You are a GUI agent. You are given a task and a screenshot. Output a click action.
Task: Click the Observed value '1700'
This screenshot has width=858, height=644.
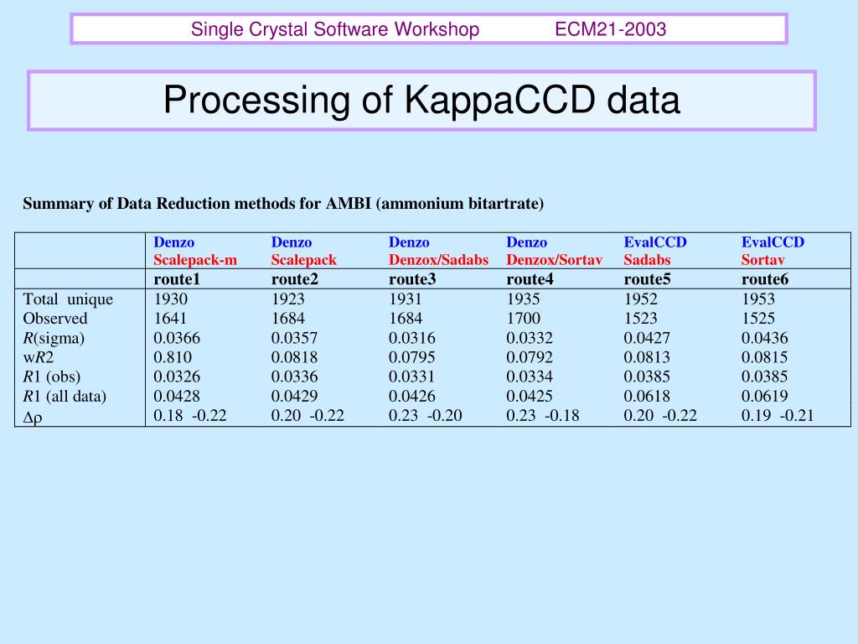coord(523,318)
